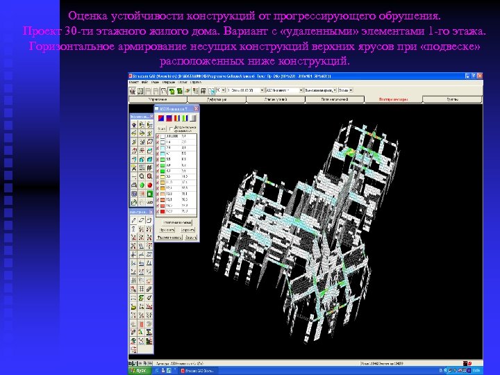Toggle checkbox of the 12.4 orange row
Image resolution: width=500 pixels, height=375 pixels.
[x=158, y=188]
